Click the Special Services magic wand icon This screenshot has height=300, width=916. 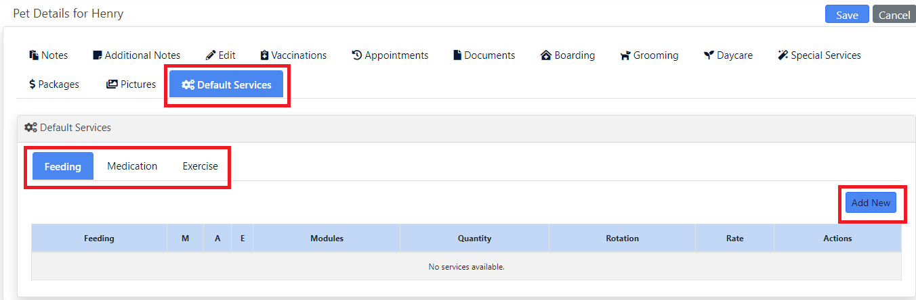(783, 55)
